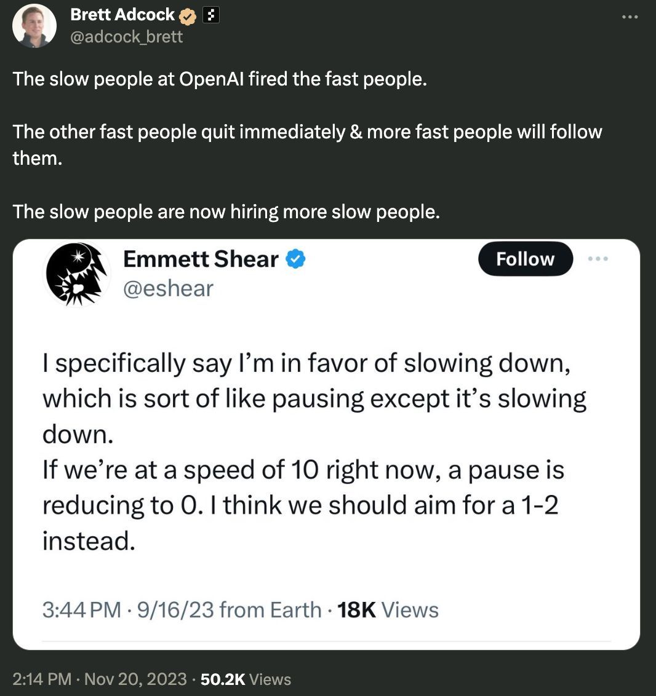View the quoted tweet's 18K Views count
656x696 pixels.
(388, 610)
